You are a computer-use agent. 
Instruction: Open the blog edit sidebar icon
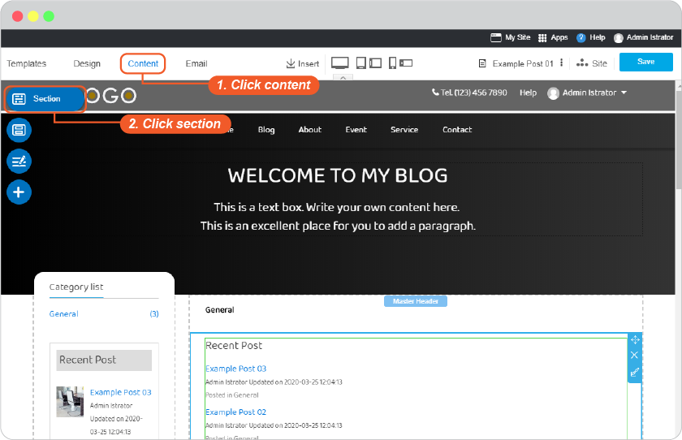(x=19, y=162)
